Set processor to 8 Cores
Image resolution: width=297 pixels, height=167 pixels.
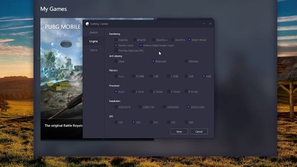(186, 91)
